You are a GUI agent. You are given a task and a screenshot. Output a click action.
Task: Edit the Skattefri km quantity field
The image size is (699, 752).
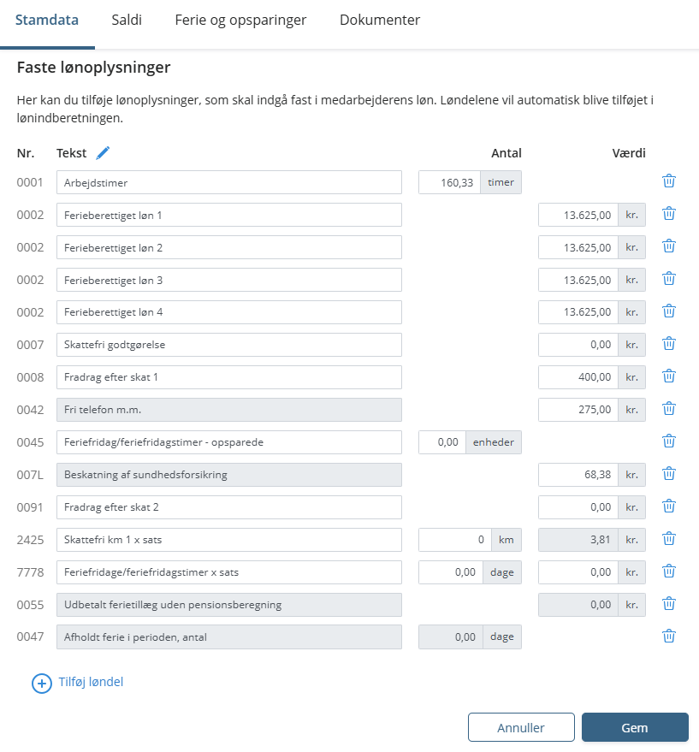455,540
